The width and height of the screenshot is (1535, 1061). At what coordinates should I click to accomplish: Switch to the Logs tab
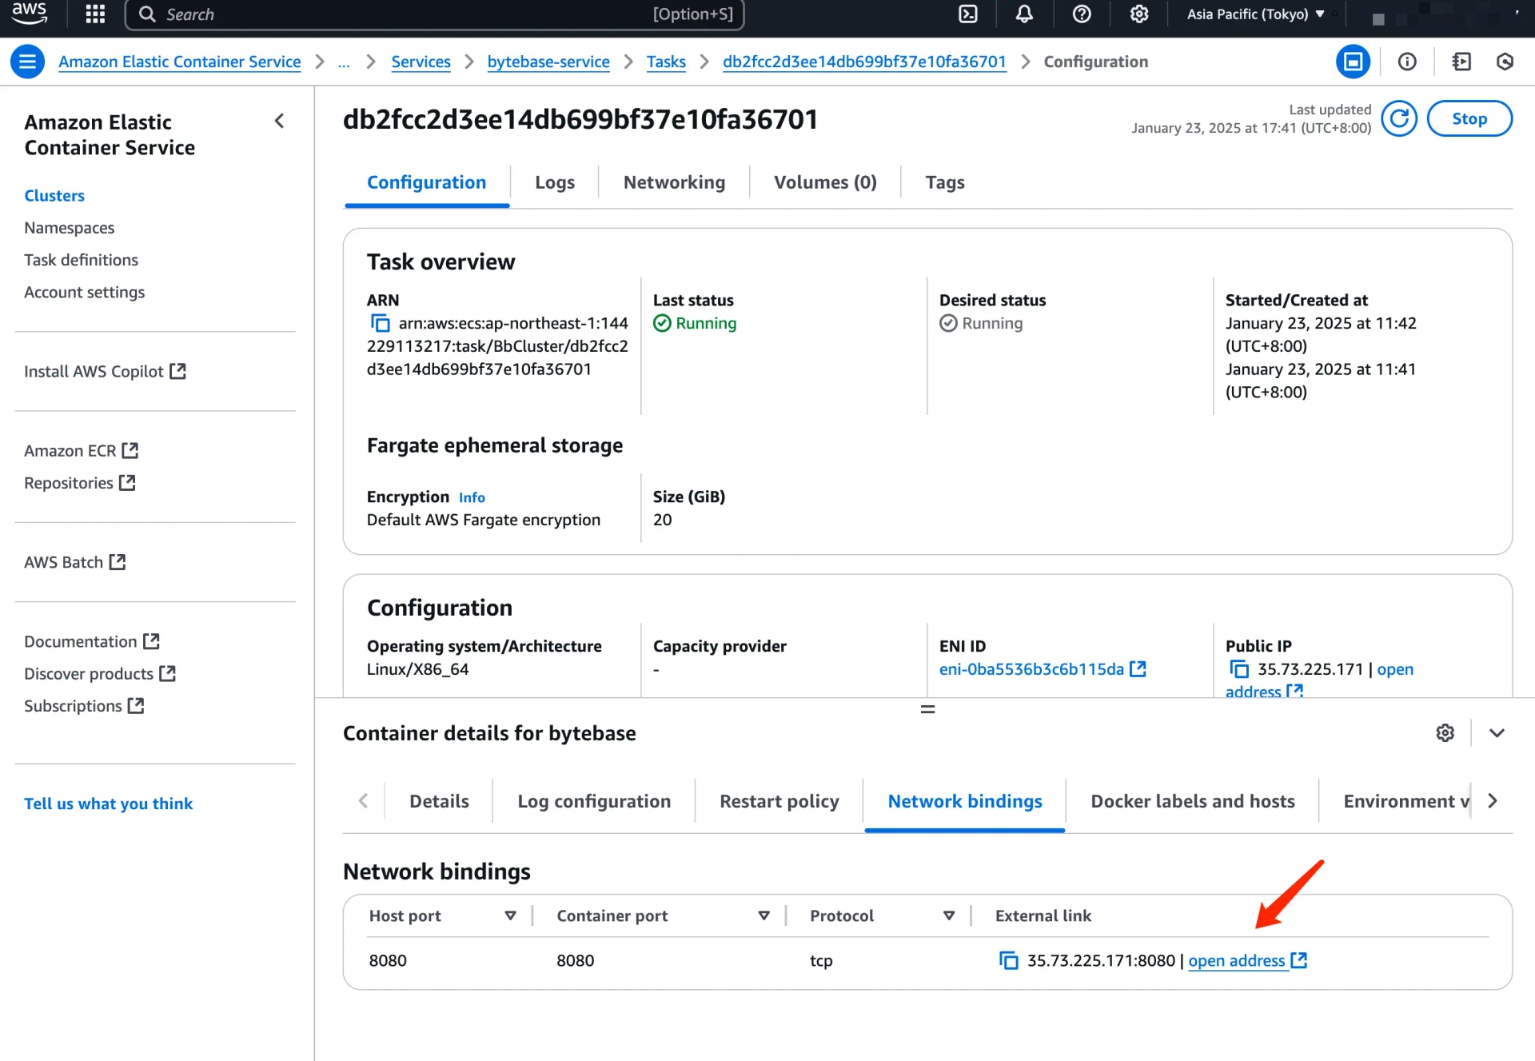[555, 182]
